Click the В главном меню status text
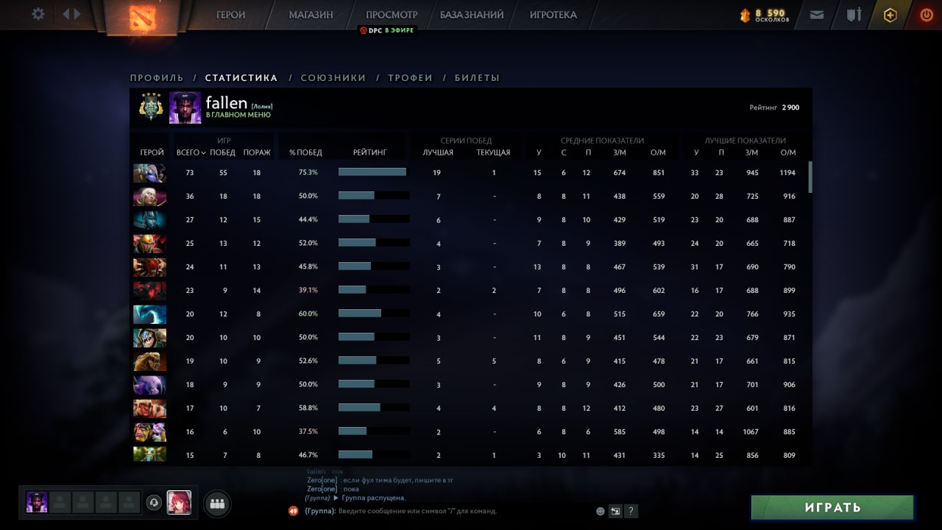The width and height of the screenshot is (942, 530). [238, 115]
